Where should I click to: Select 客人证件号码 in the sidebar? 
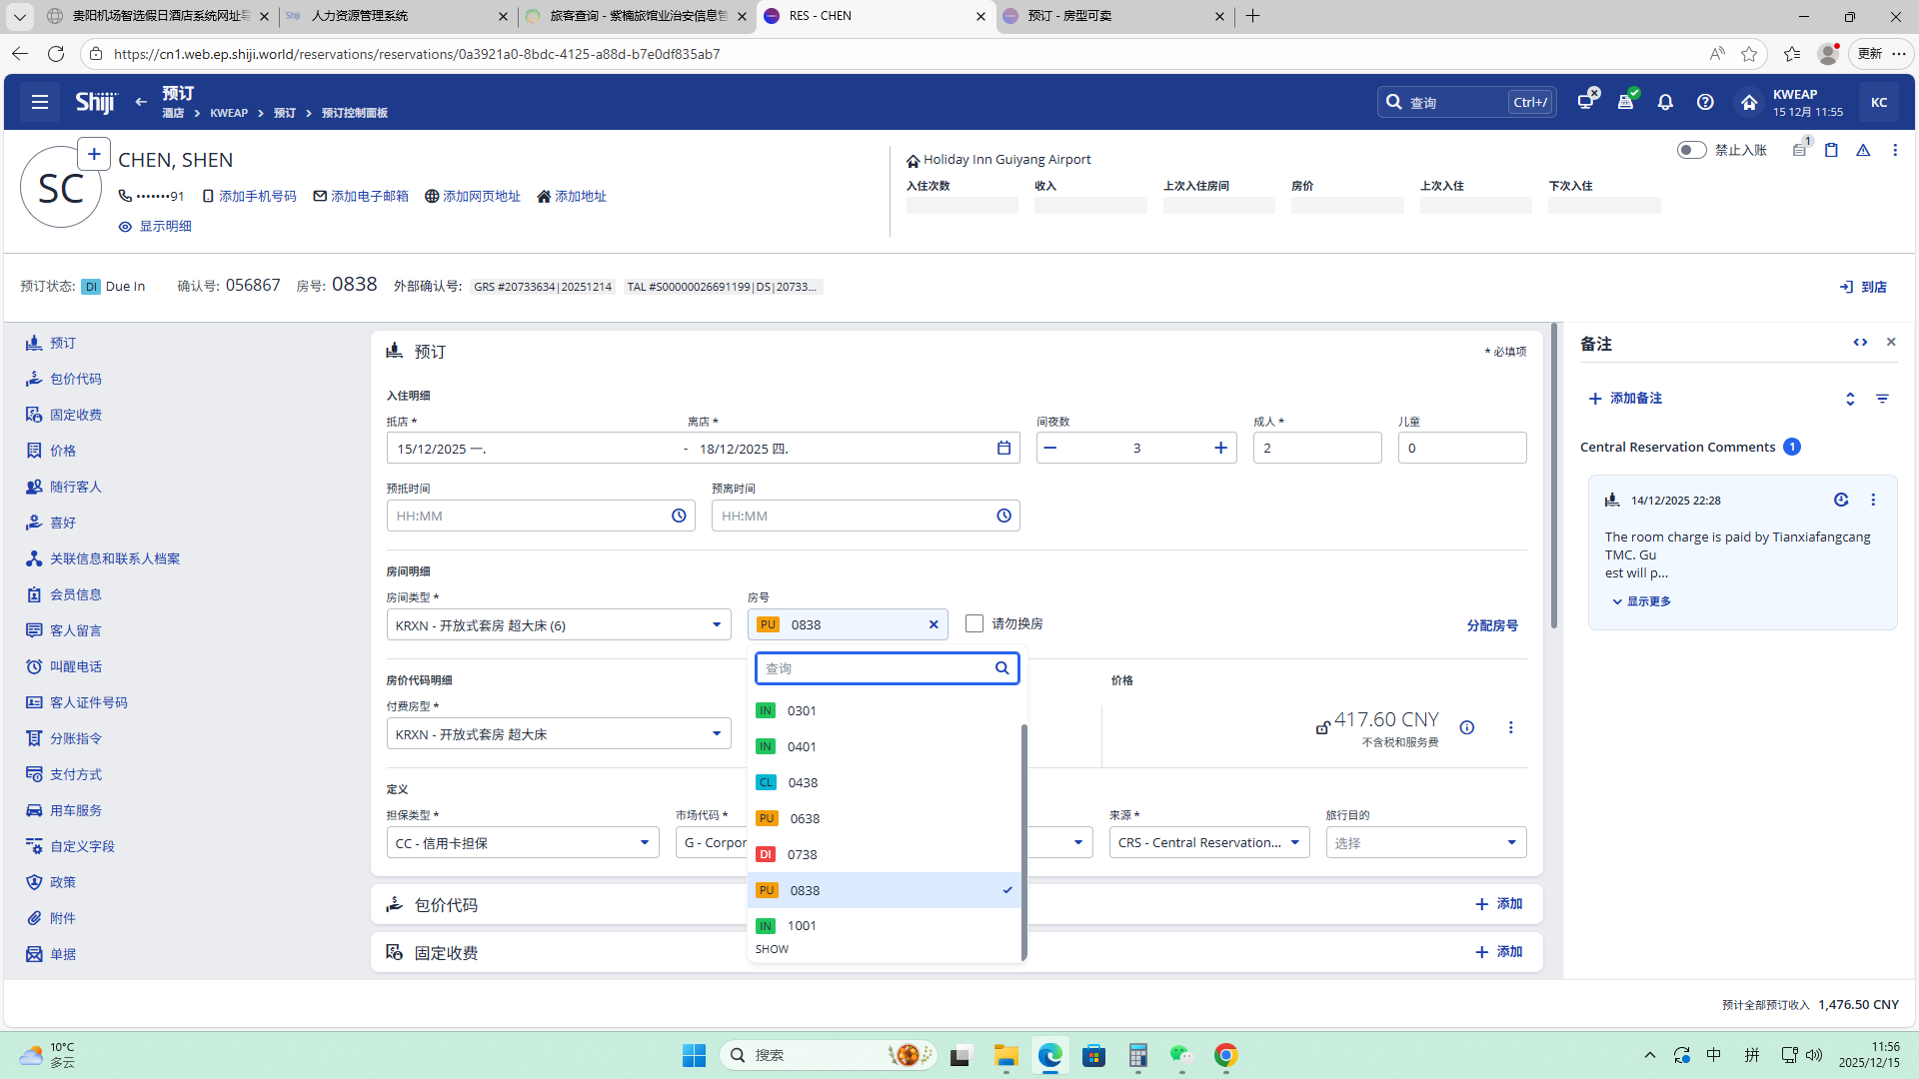[x=88, y=702]
